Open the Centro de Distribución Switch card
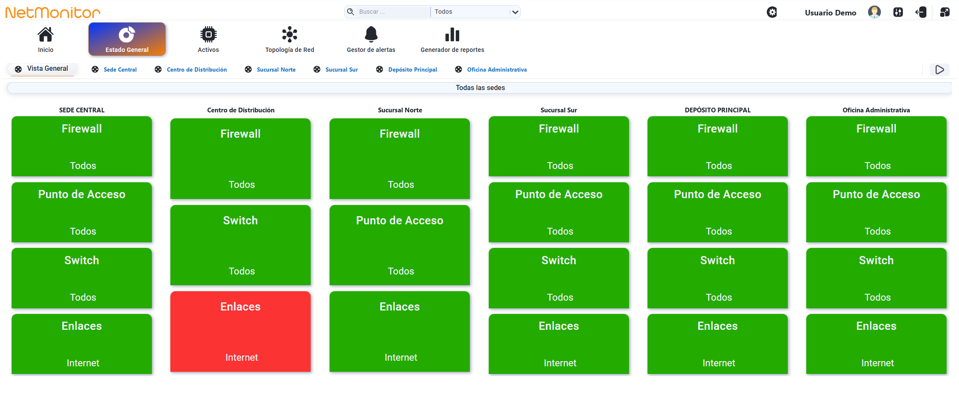This screenshot has width=959, height=398. pyautogui.click(x=240, y=245)
